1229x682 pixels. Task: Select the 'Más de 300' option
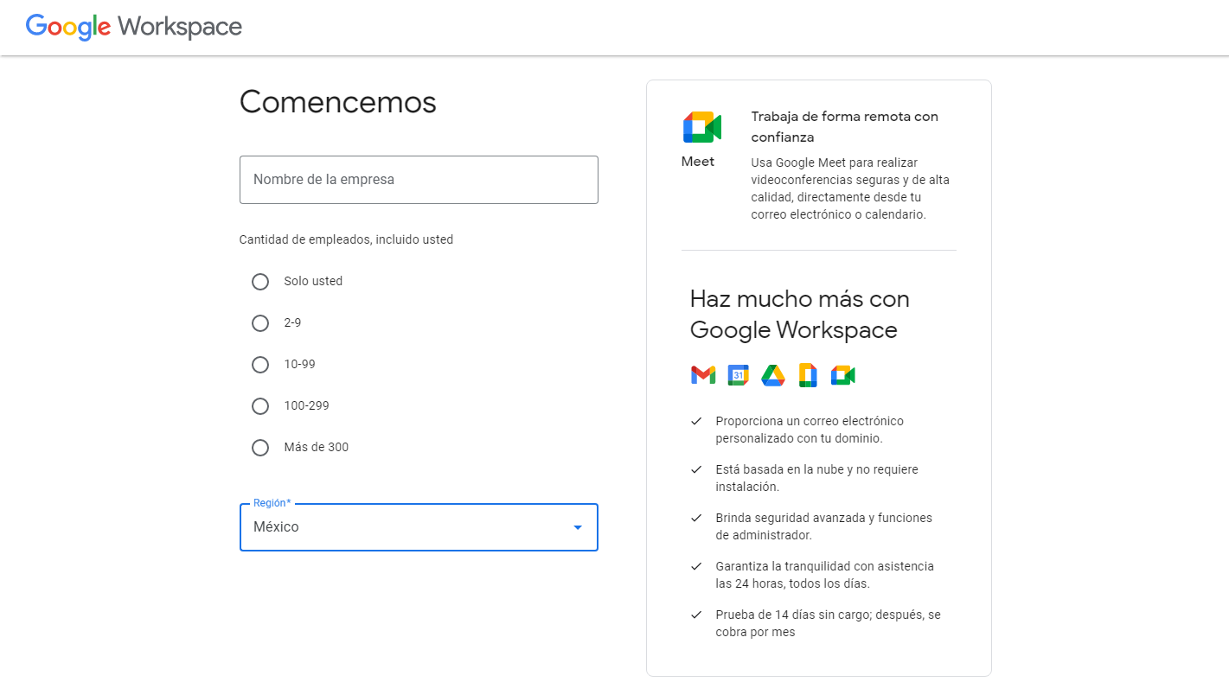pyautogui.click(x=260, y=447)
